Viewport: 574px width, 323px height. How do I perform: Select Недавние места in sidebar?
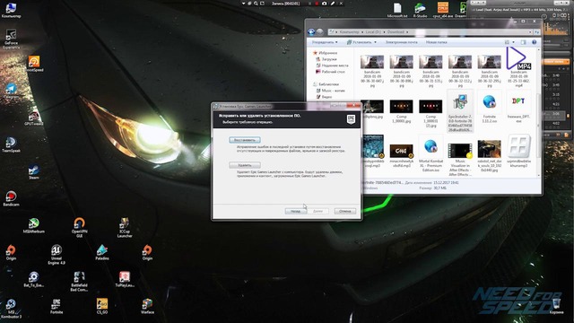[332, 65]
